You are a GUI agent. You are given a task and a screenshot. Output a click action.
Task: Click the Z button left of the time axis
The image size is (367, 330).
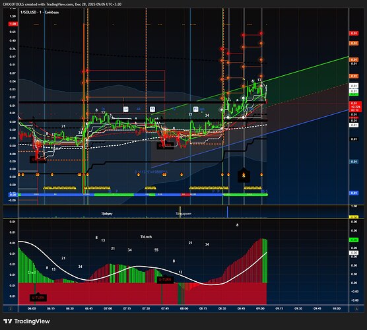point(11,309)
